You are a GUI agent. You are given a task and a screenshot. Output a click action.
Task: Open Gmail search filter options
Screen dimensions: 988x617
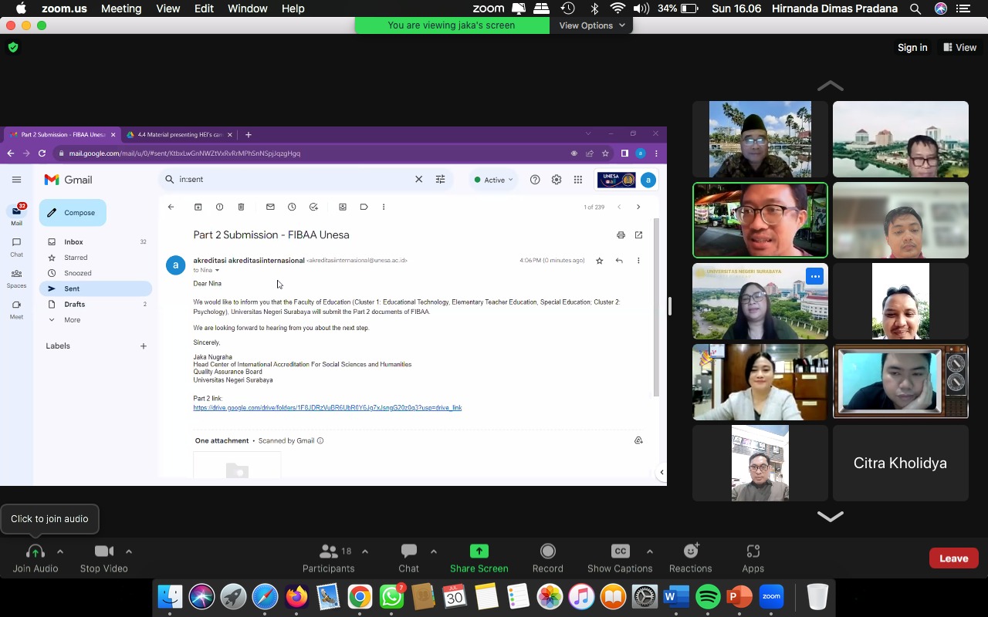[441, 180]
